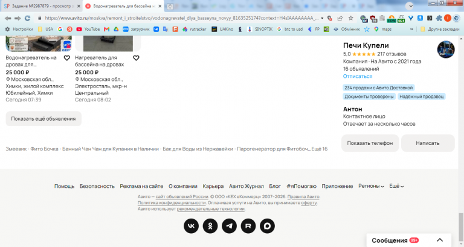Open the seller avatar image
This screenshot has width=464, height=247.
(446, 50)
